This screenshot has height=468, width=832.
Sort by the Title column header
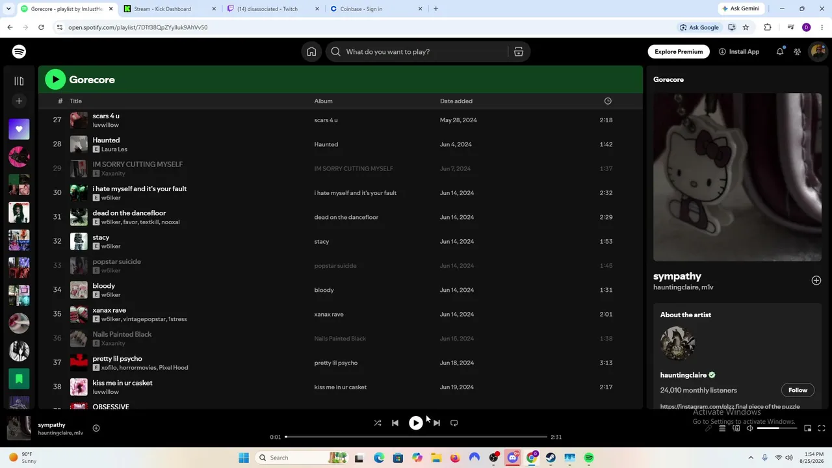click(76, 101)
